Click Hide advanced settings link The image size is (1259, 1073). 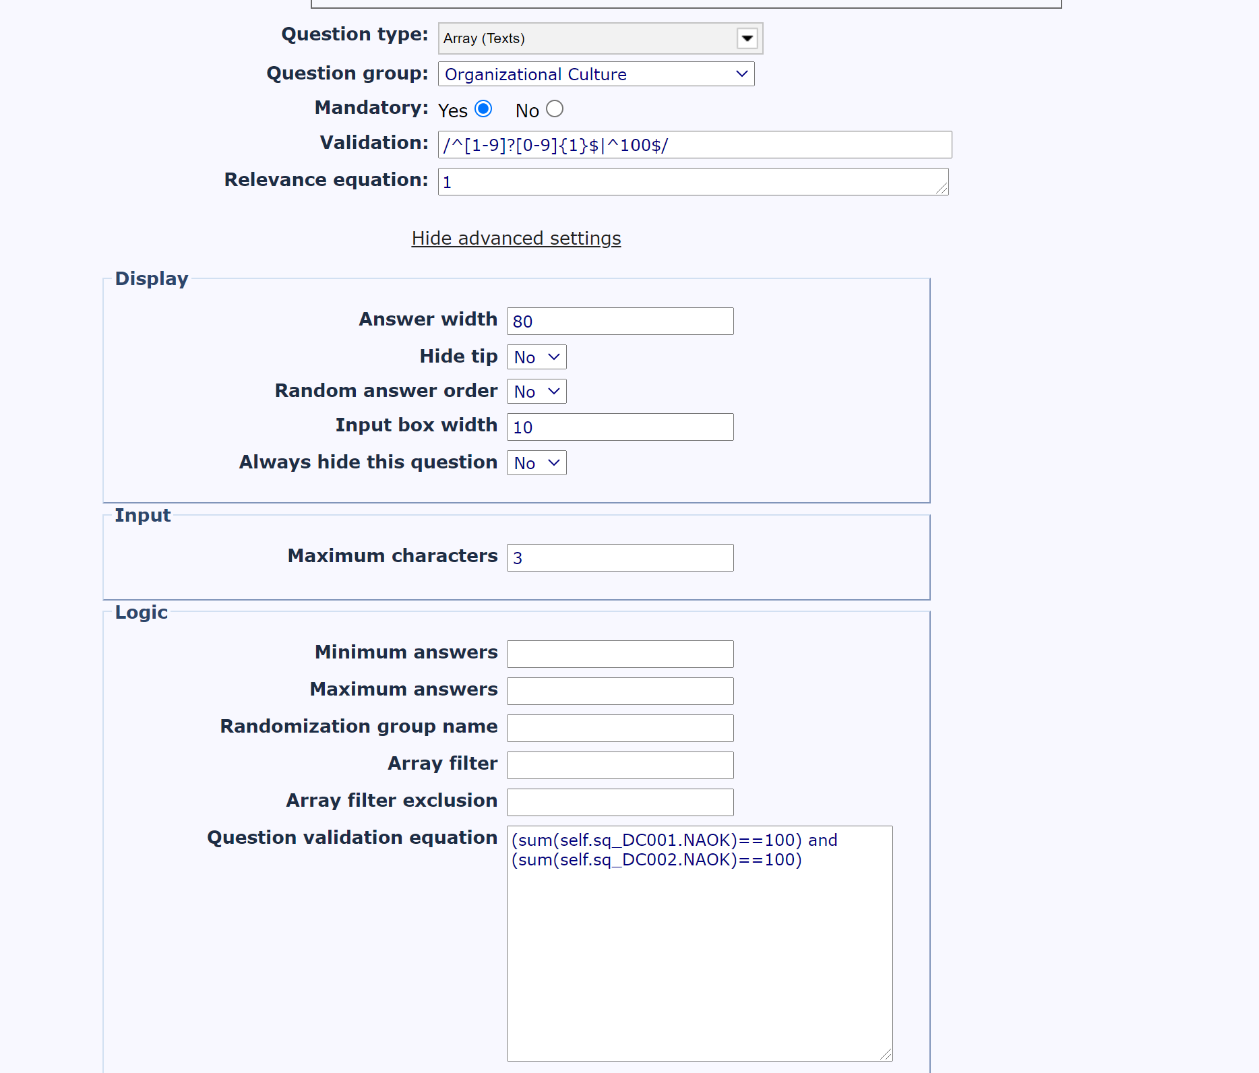point(516,238)
